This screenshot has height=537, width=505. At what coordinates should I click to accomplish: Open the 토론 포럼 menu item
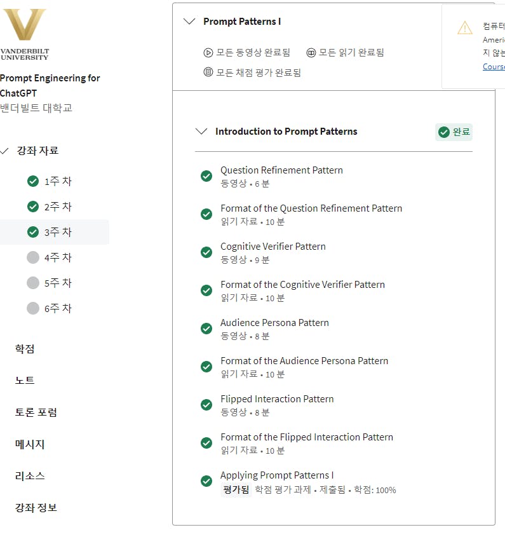36,412
